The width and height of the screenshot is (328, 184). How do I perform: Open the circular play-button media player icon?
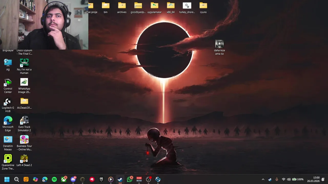tap(111, 179)
